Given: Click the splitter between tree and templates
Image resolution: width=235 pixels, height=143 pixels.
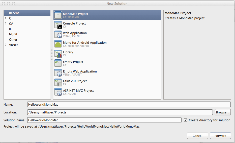Looking at the screenshot, I should click(52, 55).
